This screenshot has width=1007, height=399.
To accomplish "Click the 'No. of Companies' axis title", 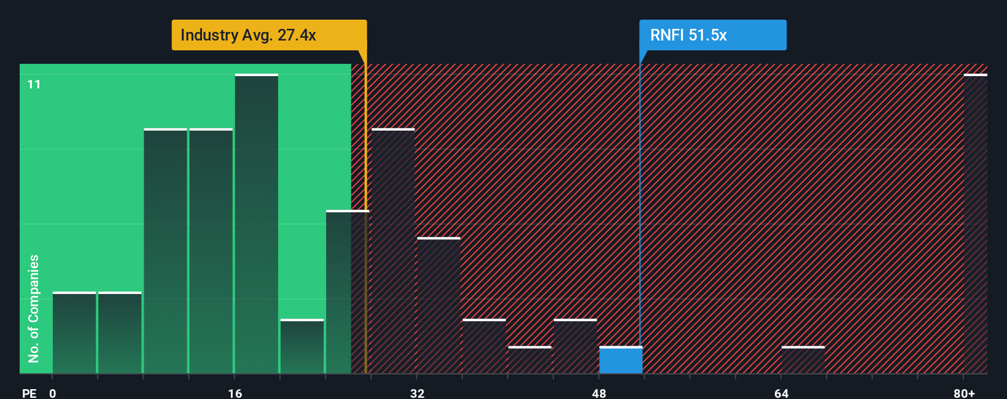I will 34,308.
